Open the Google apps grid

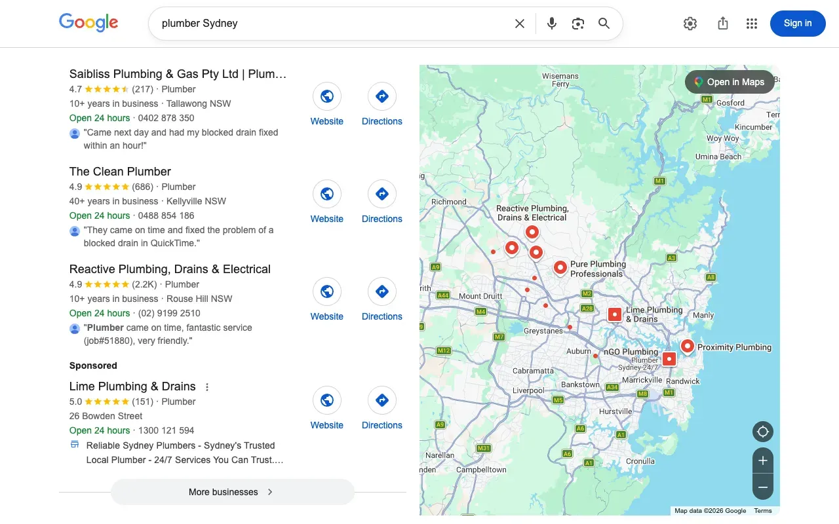coord(752,24)
